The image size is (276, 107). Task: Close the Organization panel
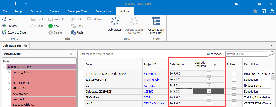click(71, 54)
